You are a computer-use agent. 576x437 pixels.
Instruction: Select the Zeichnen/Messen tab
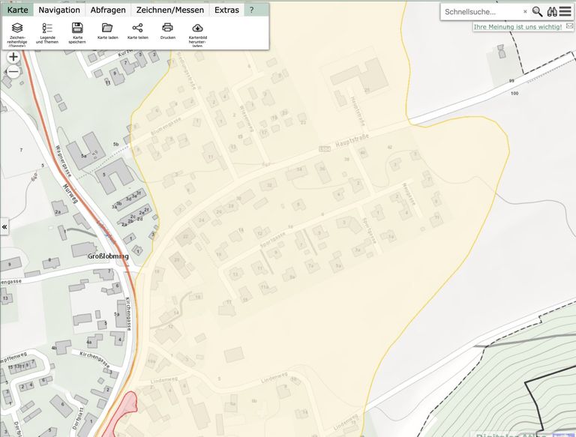click(x=169, y=10)
